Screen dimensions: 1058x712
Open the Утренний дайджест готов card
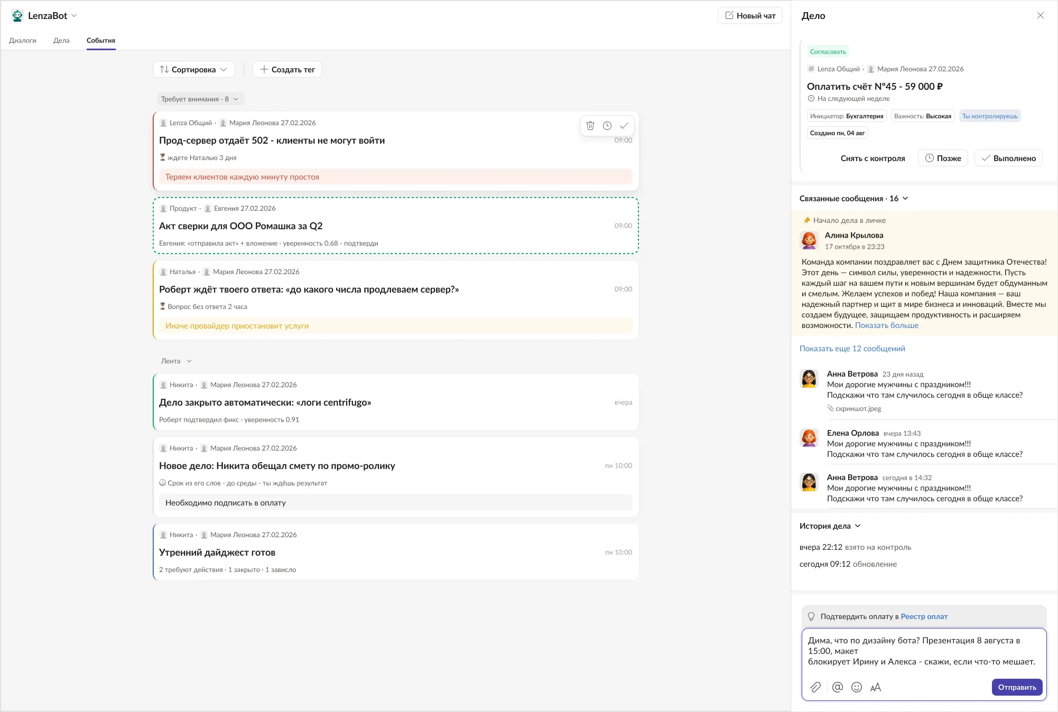pyautogui.click(x=396, y=552)
